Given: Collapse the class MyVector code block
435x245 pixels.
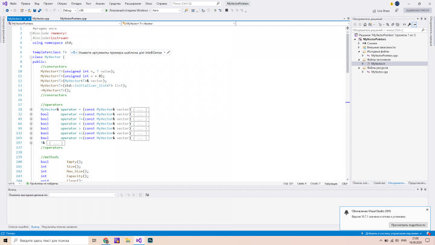Looking at the screenshot, I should tap(31, 57).
